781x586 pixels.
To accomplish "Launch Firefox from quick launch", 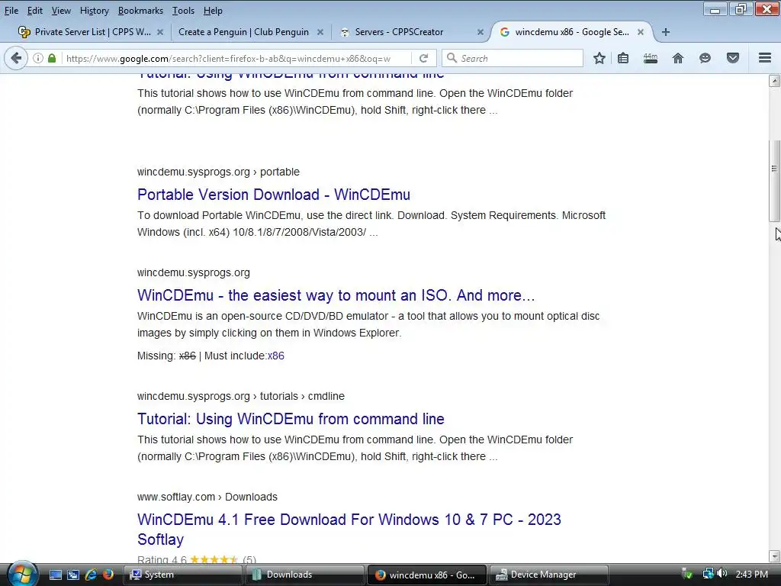I will [x=108, y=575].
